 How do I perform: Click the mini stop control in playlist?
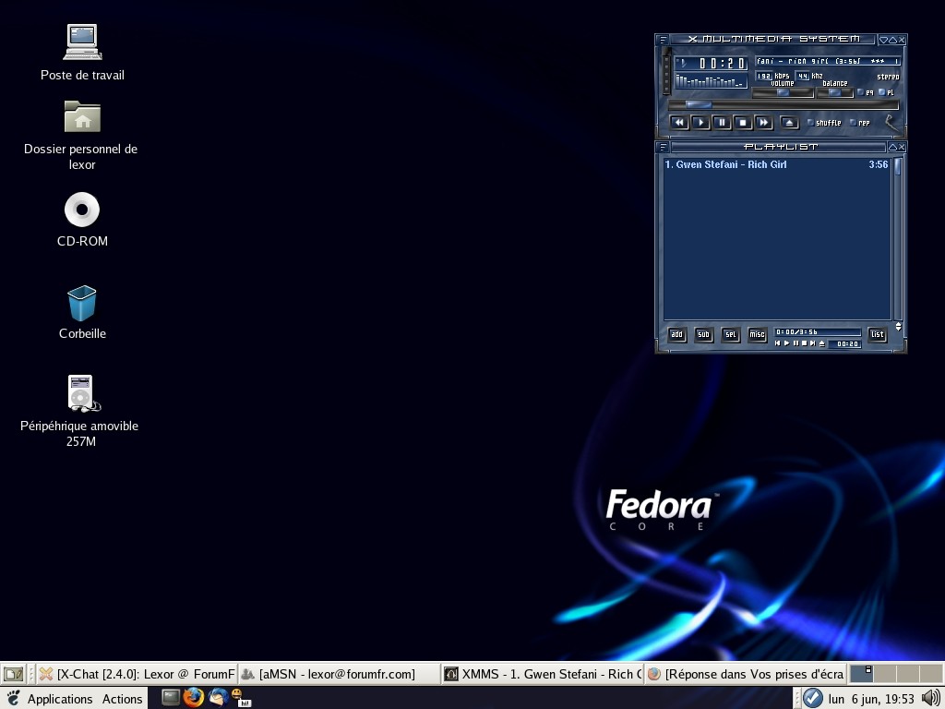[x=804, y=343]
